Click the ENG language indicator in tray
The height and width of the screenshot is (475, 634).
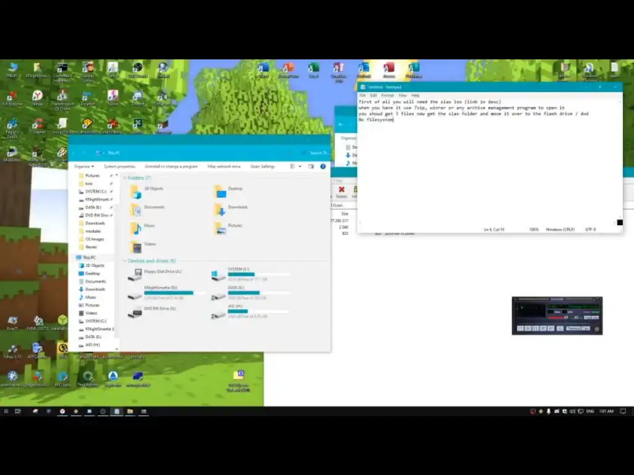coord(590,411)
